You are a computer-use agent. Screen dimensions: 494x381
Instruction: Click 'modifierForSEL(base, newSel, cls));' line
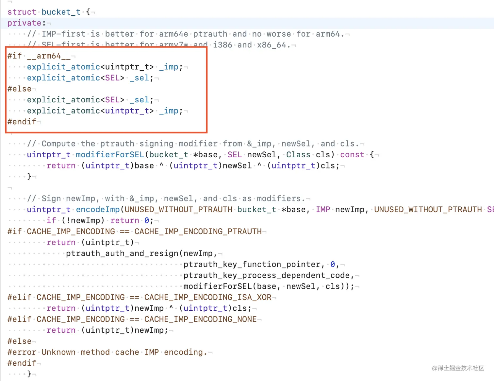pos(269,286)
